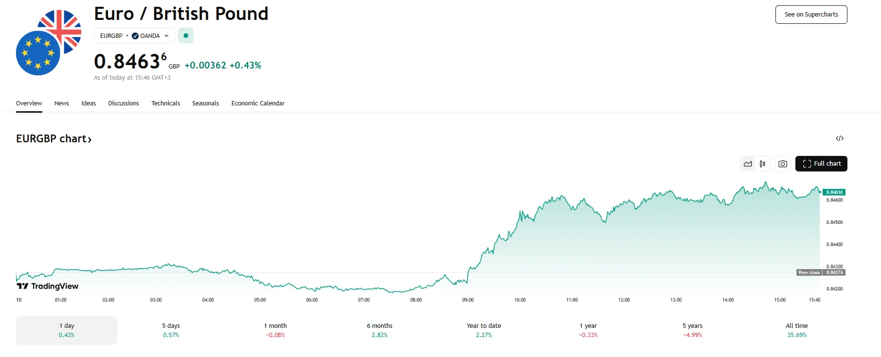Select the 1 day range
881x357 pixels.
click(67, 330)
